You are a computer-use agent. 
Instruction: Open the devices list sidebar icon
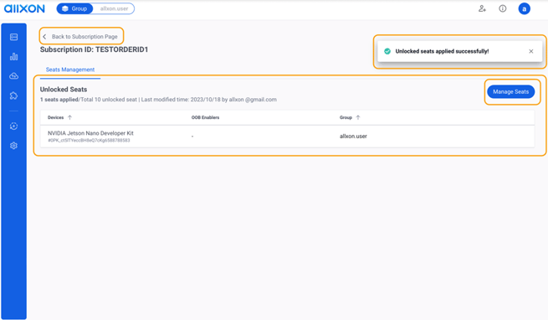click(13, 37)
